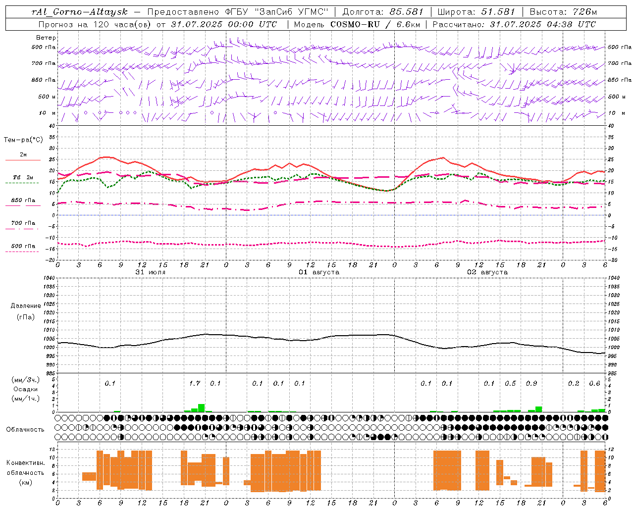The image size is (634, 507).
Task: Select the provider text ФГБУ "ЗапСиб УГМС"
Action: (278, 12)
